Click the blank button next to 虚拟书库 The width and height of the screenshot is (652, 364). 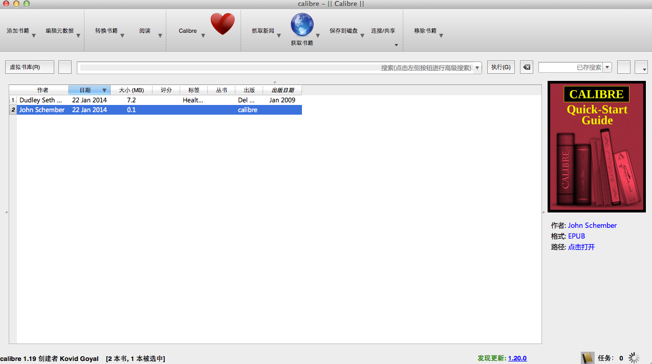click(65, 67)
